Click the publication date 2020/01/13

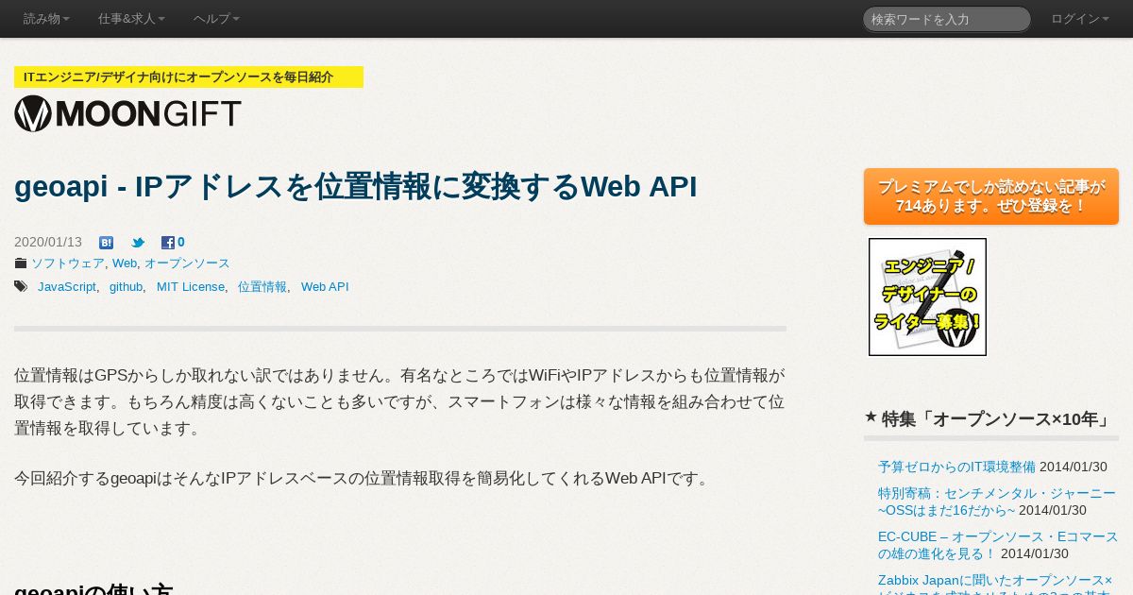click(48, 242)
